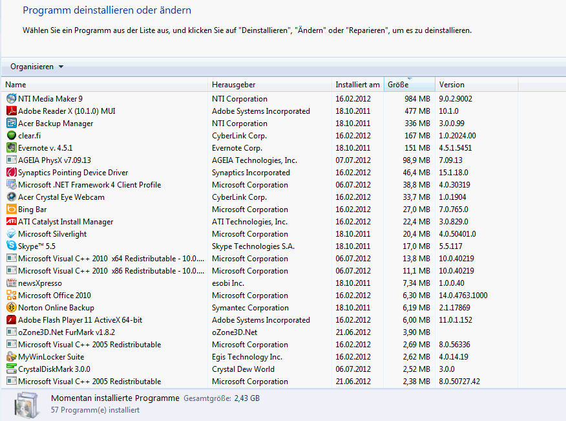The width and height of the screenshot is (566, 421).
Task: Click version 1.0.2024.00
Action: click(x=457, y=136)
